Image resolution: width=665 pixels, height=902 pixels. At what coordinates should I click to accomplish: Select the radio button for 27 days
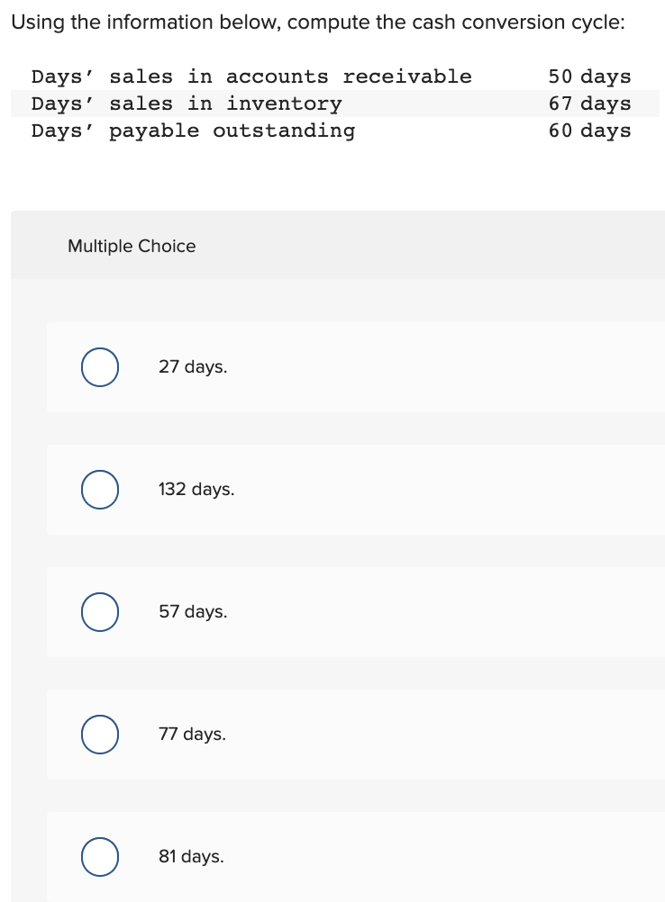click(99, 367)
